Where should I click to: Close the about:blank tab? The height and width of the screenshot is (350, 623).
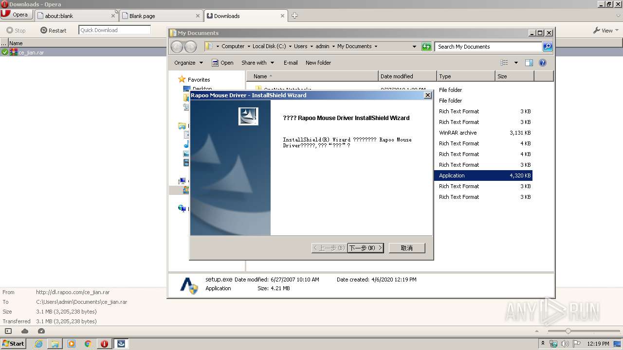(x=113, y=16)
